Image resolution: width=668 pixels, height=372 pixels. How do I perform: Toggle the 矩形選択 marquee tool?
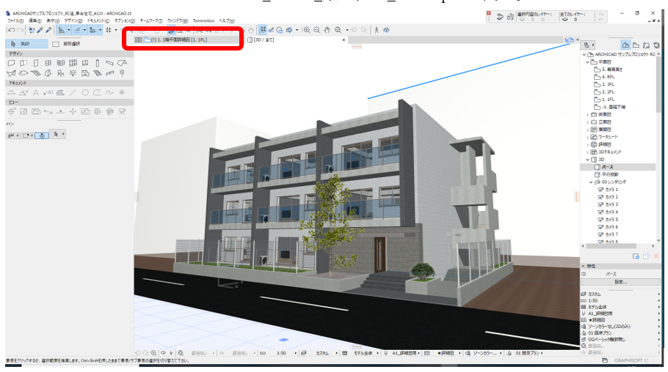(67, 44)
